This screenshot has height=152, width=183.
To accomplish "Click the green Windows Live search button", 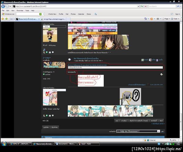I will pyautogui.click(x=40, y=14).
